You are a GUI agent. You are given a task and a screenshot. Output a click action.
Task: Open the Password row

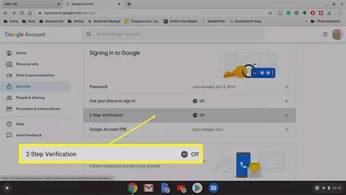coord(189,87)
